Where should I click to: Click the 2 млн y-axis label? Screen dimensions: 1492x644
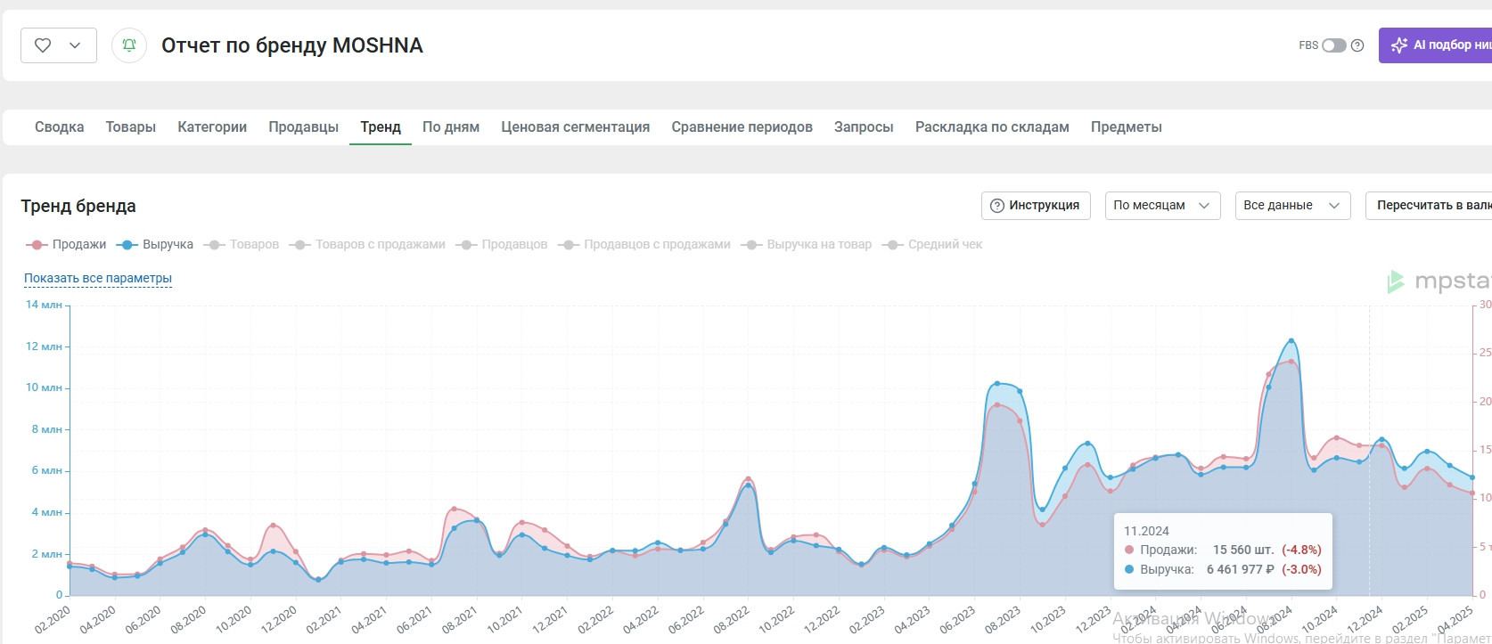(x=47, y=554)
